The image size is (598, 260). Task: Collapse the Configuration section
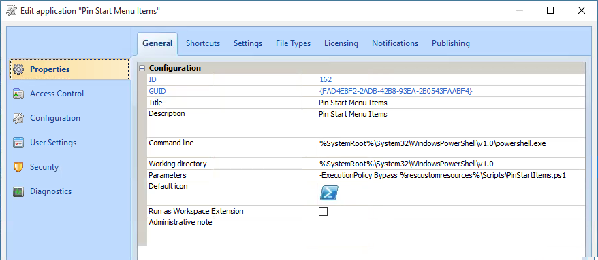click(142, 69)
